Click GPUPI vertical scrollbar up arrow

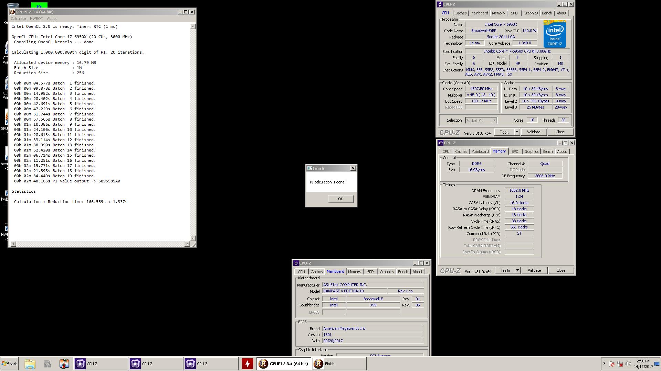[x=193, y=26]
